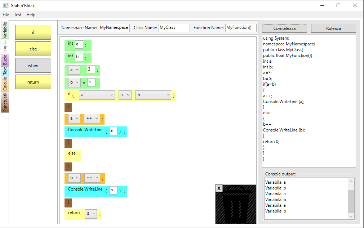Open the File menu
Screen dimensions: 364x228
[6, 15]
